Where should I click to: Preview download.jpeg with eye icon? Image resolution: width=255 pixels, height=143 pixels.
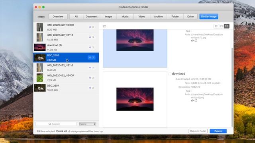[x=192, y=100]
